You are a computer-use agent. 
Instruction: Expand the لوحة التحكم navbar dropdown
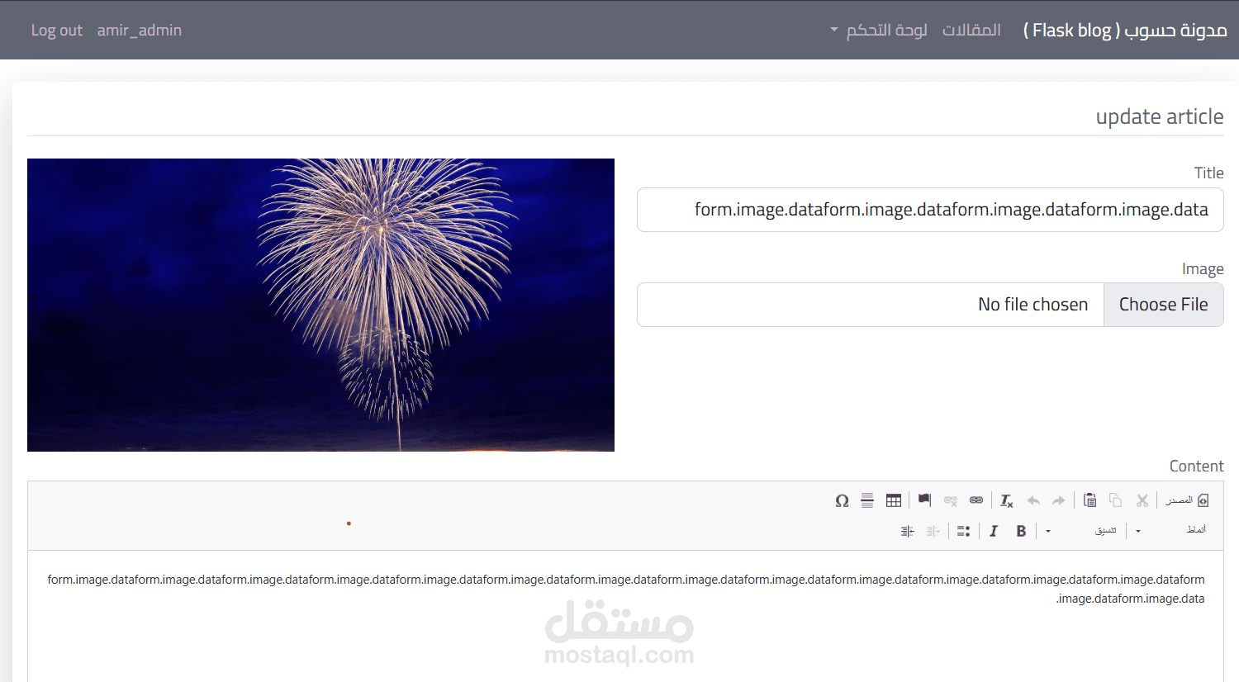[879, 30]
